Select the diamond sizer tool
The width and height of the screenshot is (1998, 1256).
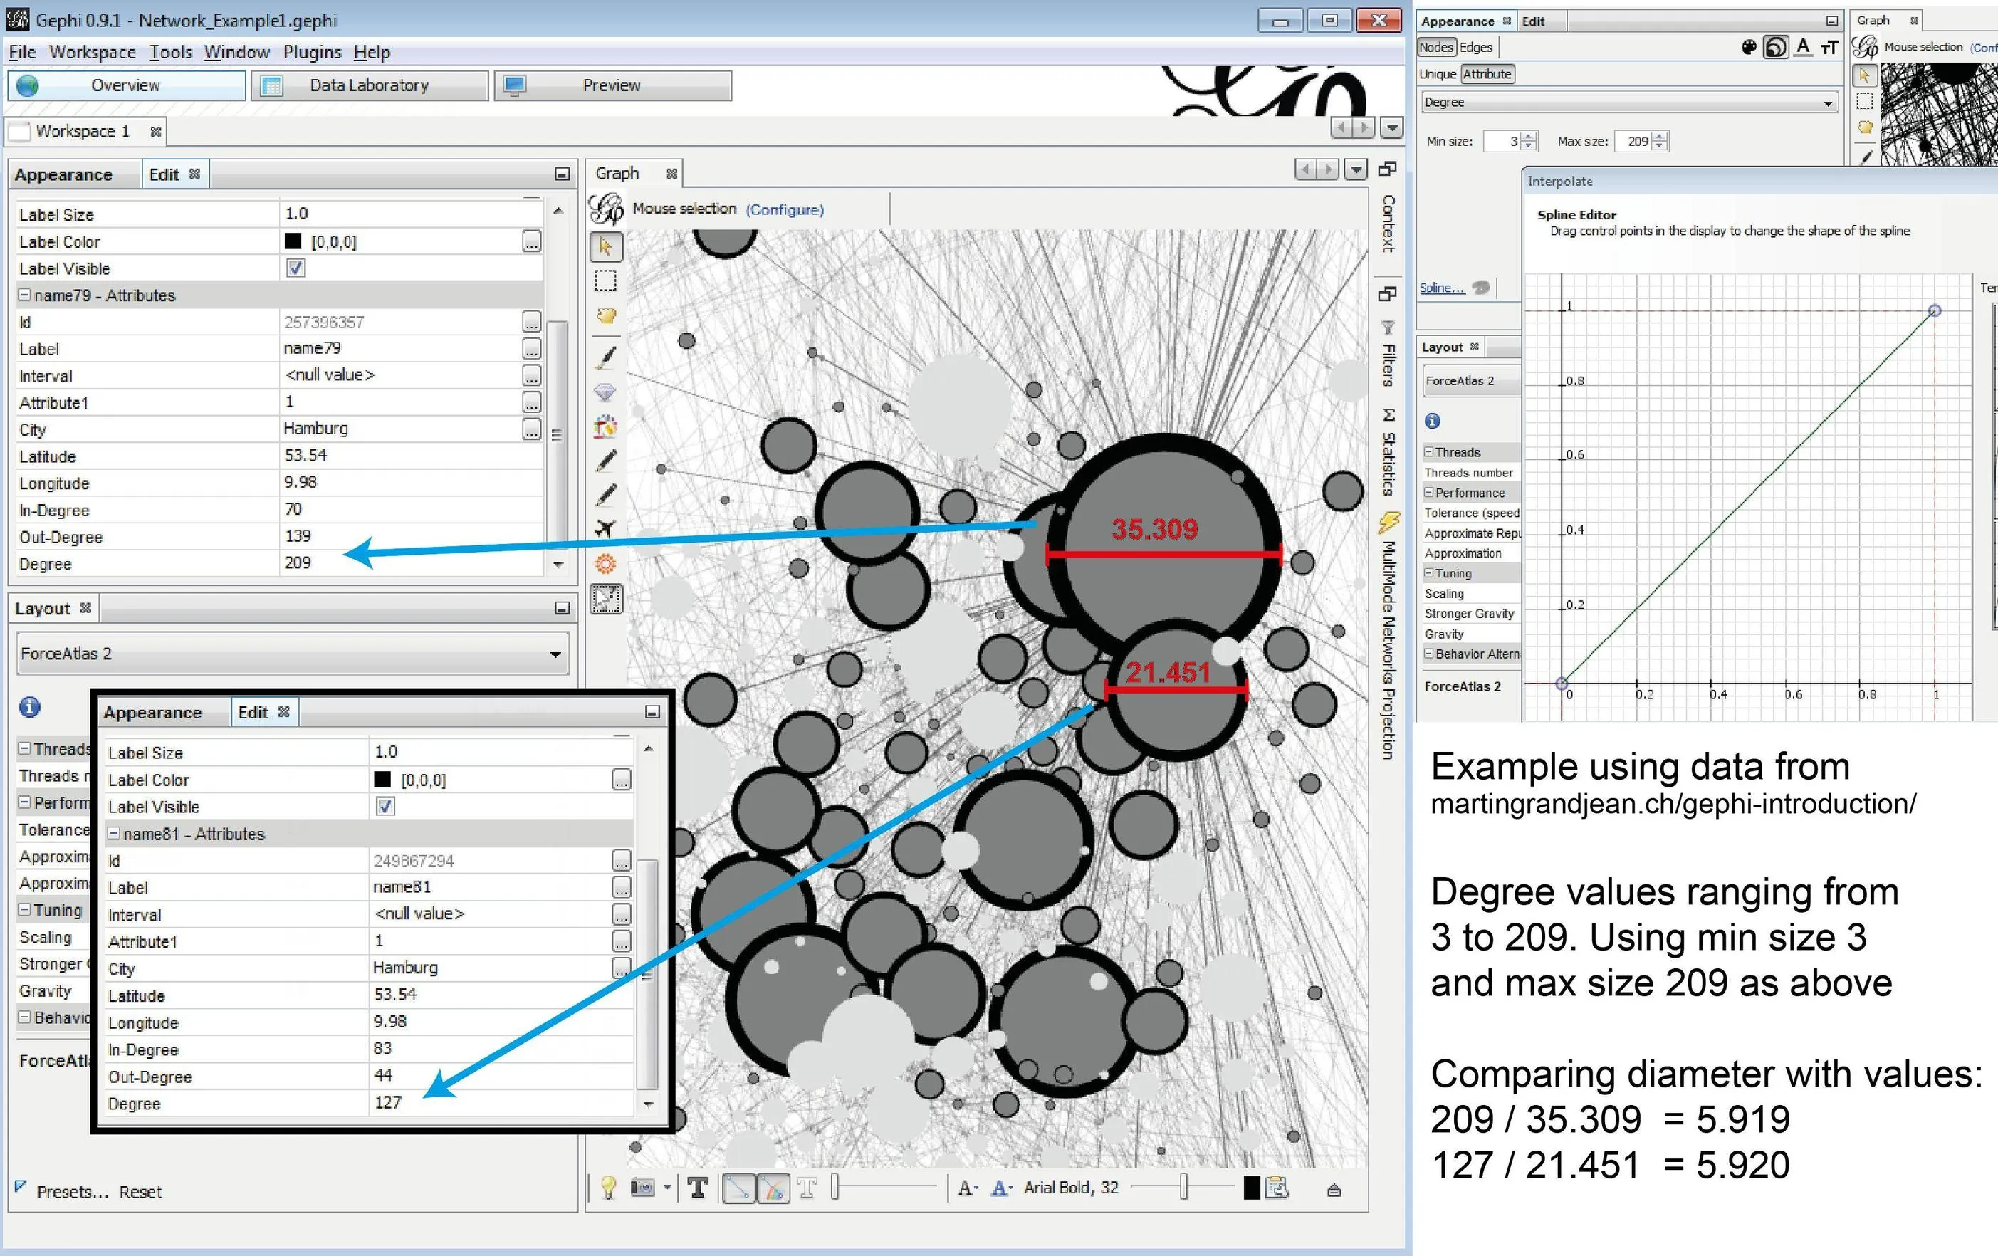606,392
